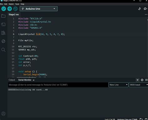The height and width of the screenshot is (120, 148).
Task: Click the line int error;
Action: tap(25, 62)
